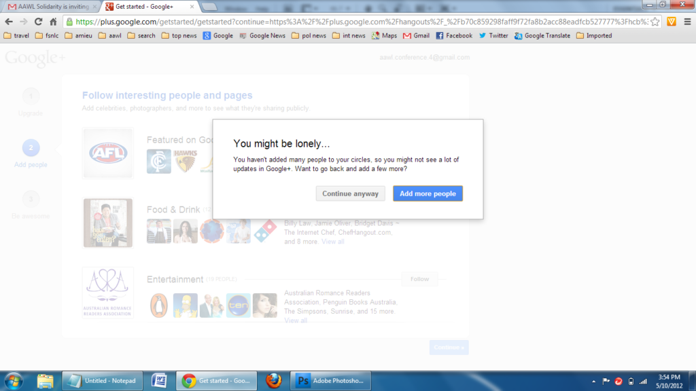Click the Australian Romance Readers Association thumbnail
The height and width of the screenshot is (391, 696).
(x=108, y=293)
